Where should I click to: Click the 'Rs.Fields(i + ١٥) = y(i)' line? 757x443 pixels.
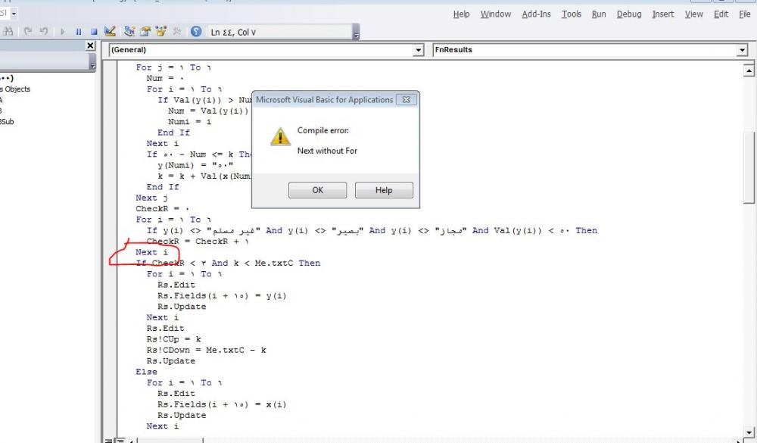click(222, 295)
